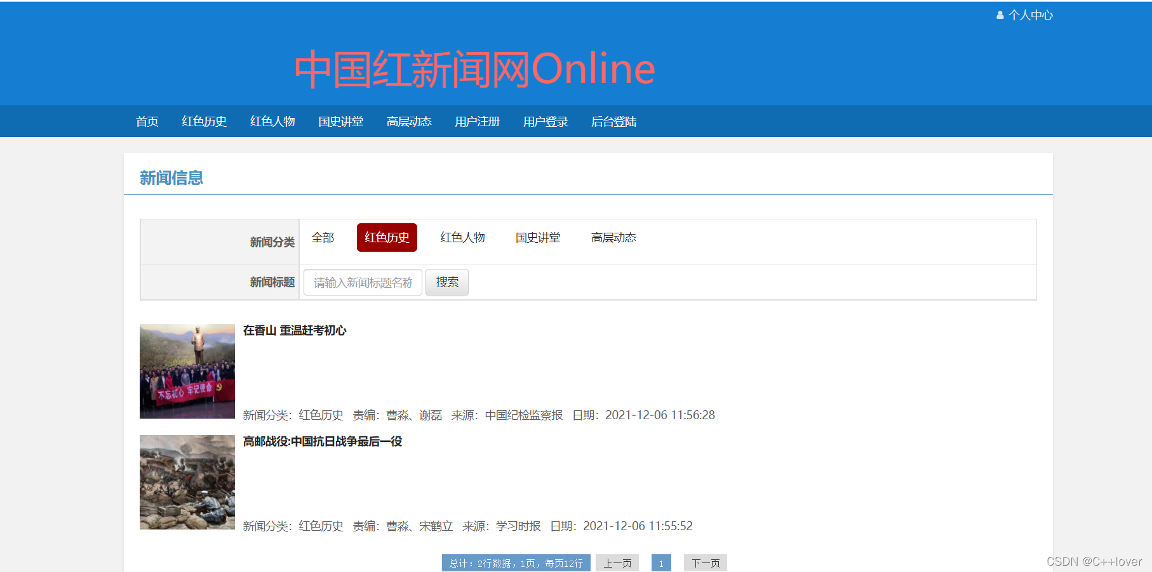
Task: Click the 新闻分类 filter row label
Action: [x=272, y=242]
